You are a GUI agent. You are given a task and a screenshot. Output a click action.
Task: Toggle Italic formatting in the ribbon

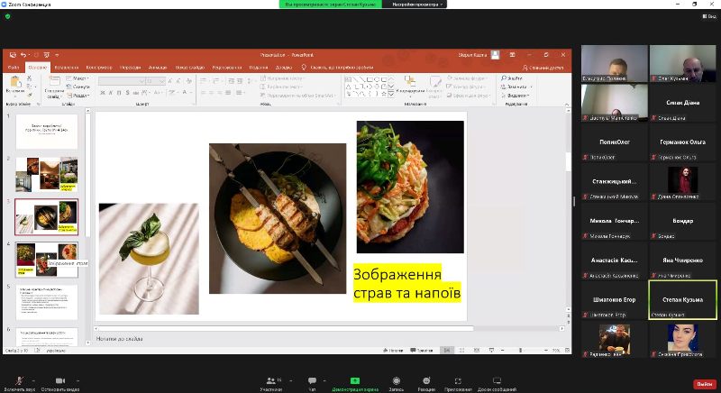(110, 92)
